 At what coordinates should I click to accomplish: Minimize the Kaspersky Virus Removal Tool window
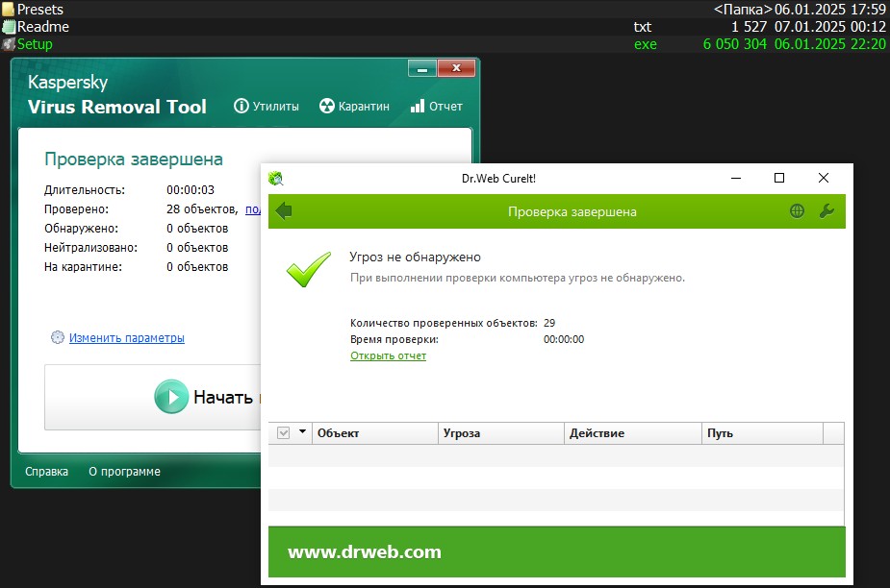(x=422, y=68)
